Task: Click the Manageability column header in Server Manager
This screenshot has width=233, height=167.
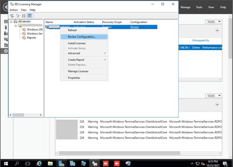Action: click(x=201, y=40)
